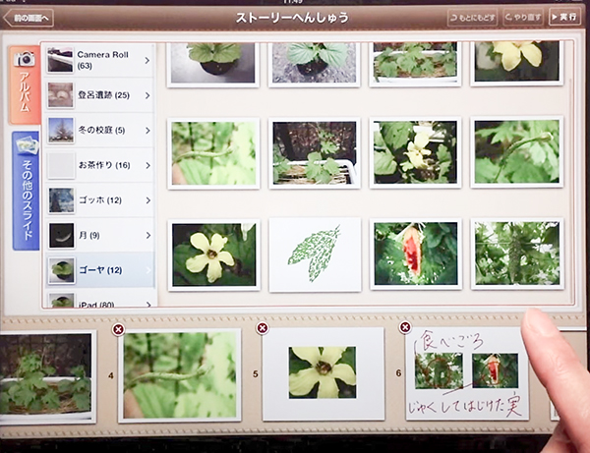This screenshot has height=453, width=590.
Task: Select storyboard slide 4 blurry gourd
Action: click(180, 375)
